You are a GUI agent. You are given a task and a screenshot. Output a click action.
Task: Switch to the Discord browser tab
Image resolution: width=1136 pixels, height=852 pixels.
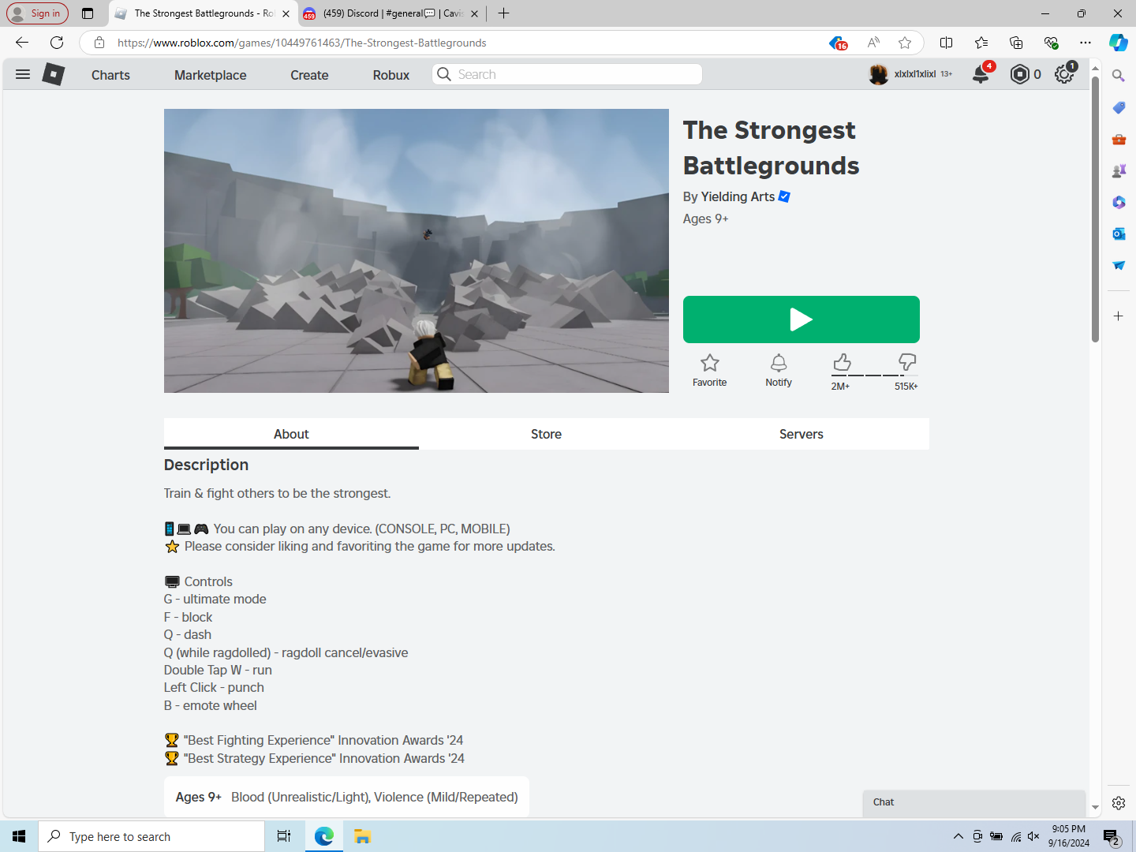pos(391,13)
